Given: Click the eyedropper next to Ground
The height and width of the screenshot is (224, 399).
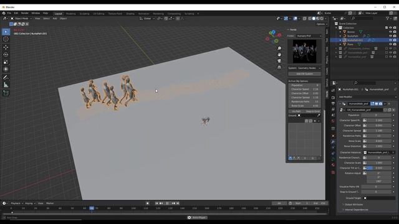Looking at the screenshot, I should (x=319, y=116).
